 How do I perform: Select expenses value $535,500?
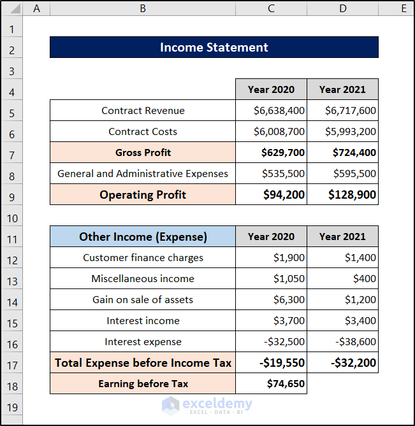(x=271, y=174)
